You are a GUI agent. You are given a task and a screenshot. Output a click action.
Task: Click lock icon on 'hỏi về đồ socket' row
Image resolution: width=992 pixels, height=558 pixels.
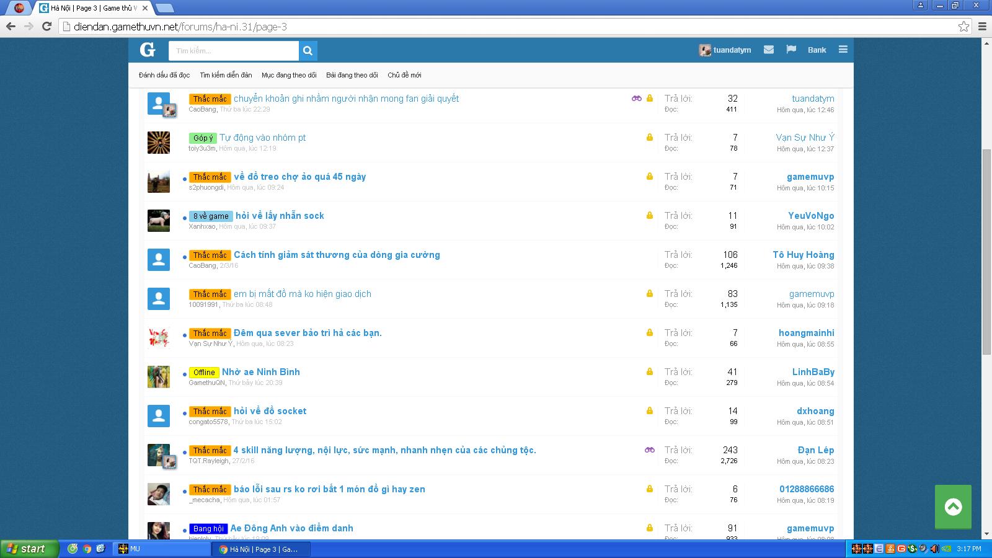[650, 410]
